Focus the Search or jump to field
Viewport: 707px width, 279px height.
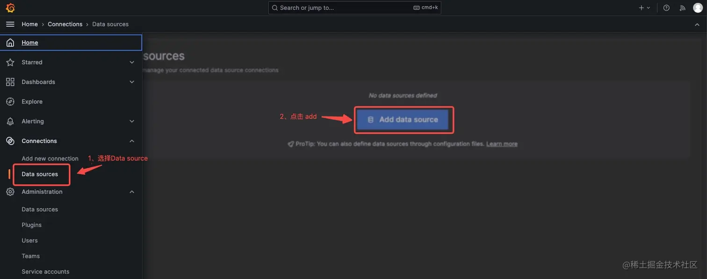click(354, 7)
